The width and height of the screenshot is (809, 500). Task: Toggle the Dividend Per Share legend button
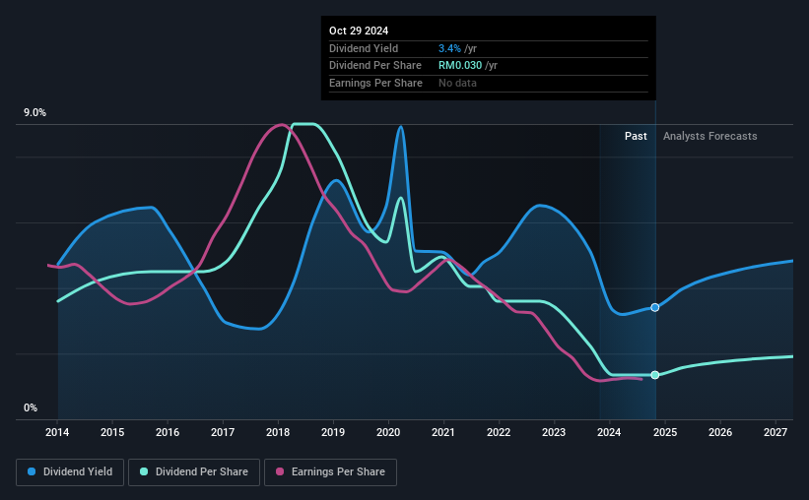194,472
